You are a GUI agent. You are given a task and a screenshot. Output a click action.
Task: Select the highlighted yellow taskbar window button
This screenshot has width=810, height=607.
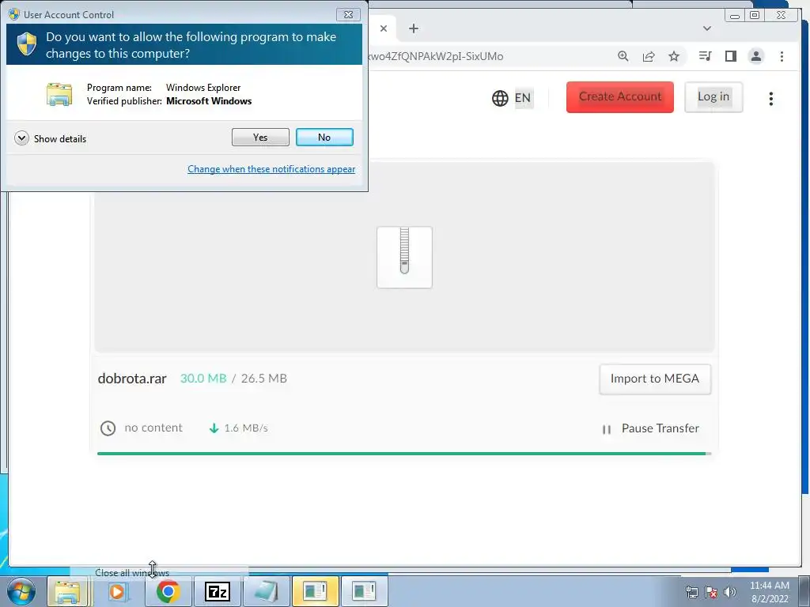coord(315,591)
